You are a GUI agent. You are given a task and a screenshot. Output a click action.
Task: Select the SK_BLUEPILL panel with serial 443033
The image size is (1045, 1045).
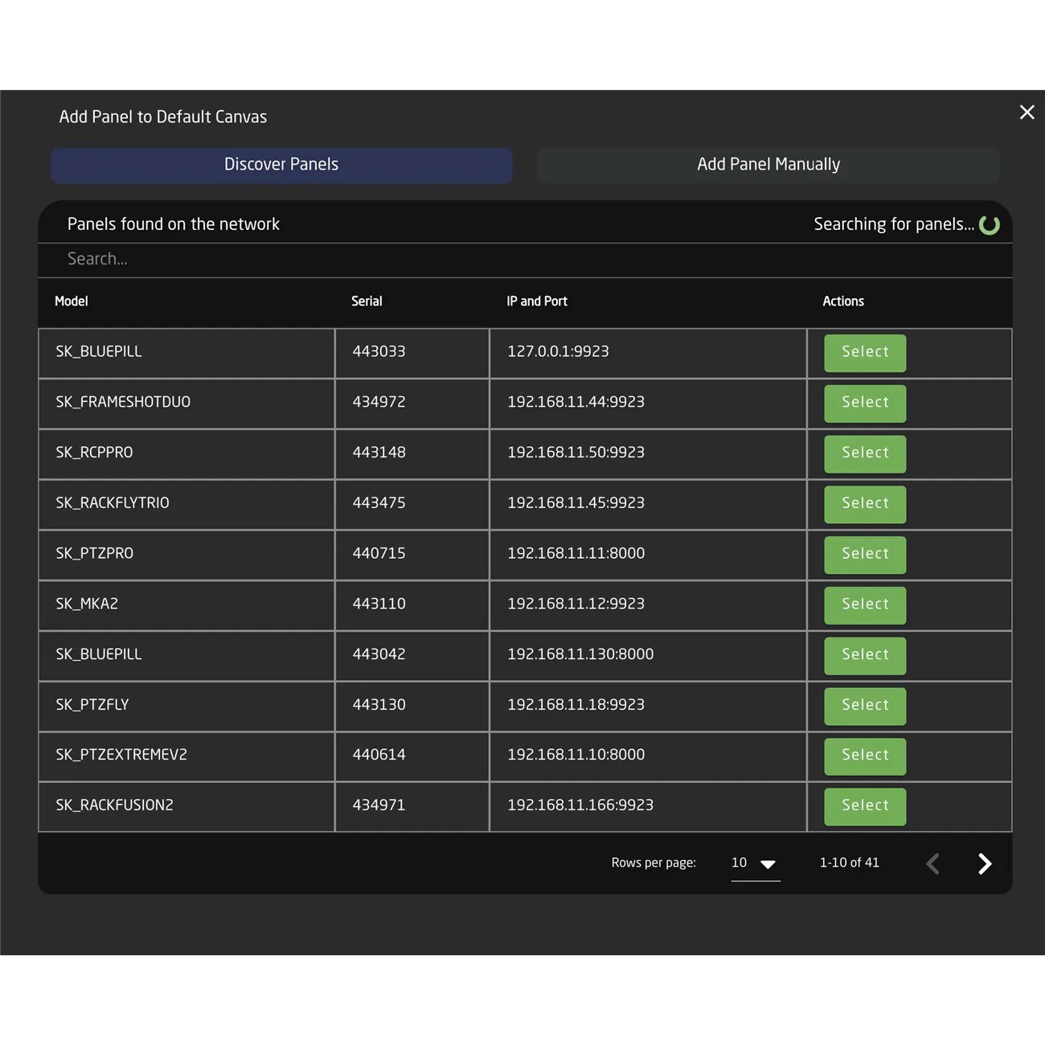(x=865, y=353)
